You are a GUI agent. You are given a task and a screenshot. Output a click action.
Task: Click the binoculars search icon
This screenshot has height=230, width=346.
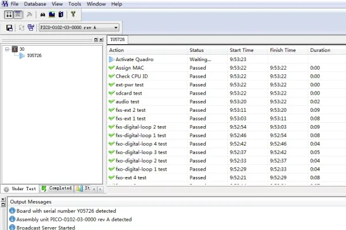point(43,15)
